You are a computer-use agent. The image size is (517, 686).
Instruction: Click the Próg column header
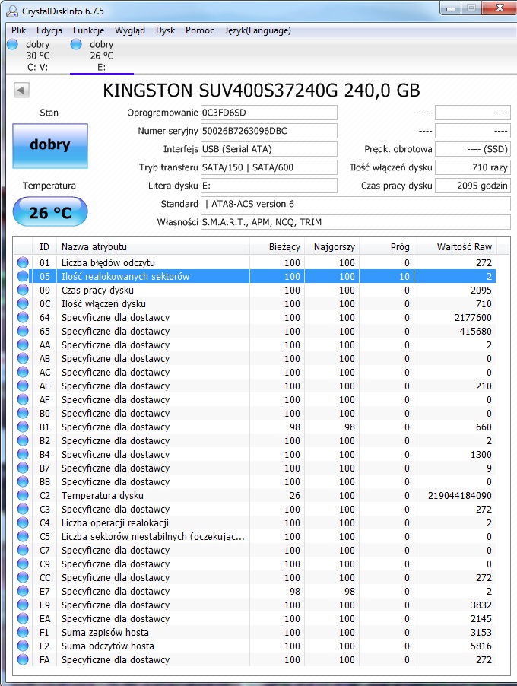coord(386,246)
